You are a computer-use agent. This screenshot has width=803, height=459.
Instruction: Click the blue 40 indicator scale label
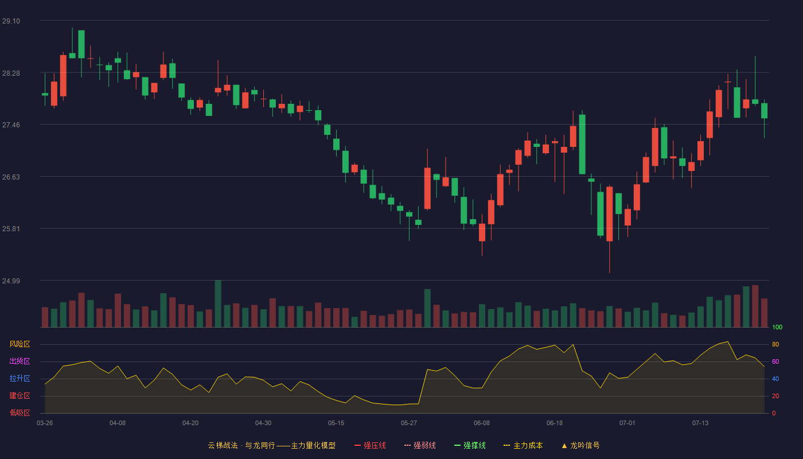point(775,379)
